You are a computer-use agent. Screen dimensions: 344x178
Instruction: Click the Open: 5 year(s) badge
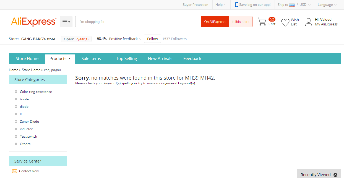[76, 39]
